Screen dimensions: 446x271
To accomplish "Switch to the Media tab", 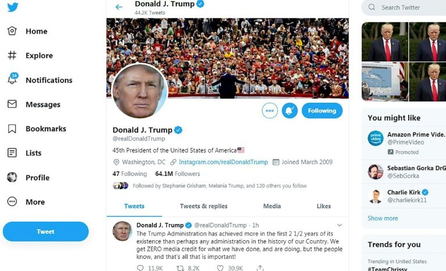I will tap(272, 206).
